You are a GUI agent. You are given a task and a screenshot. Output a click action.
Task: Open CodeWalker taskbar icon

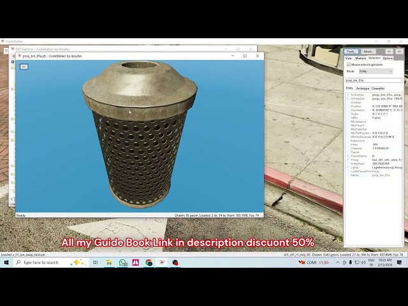(162, 263)
